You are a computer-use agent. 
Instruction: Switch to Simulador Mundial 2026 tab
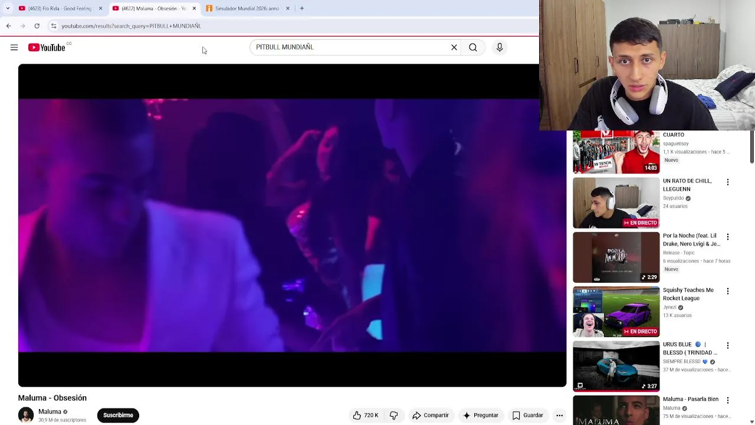[247, 8]
